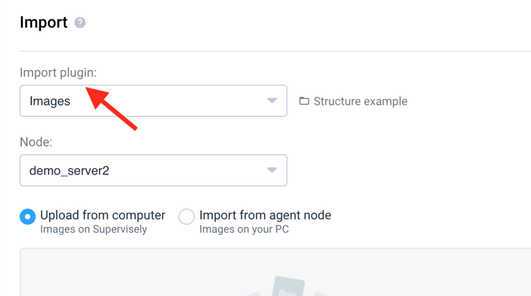Open the Structure example link
This screenshot has height=296, width=531.
tap(361, 101)
